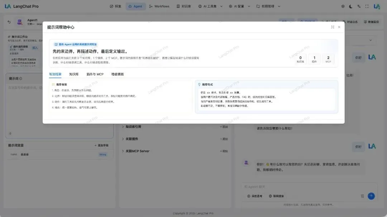Open the Workflows nav item
Viewport: 387px width, 217px height.
coord(159,6)
